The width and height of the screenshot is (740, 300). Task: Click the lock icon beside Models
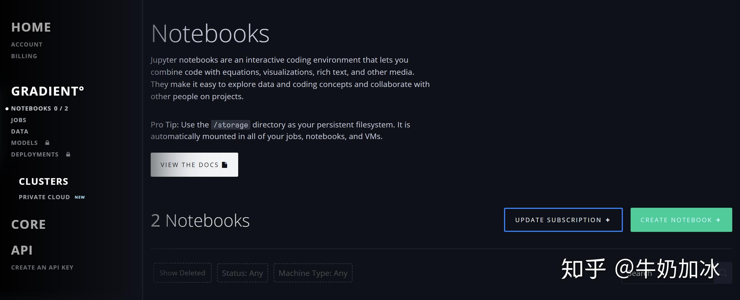click(47, 143)
